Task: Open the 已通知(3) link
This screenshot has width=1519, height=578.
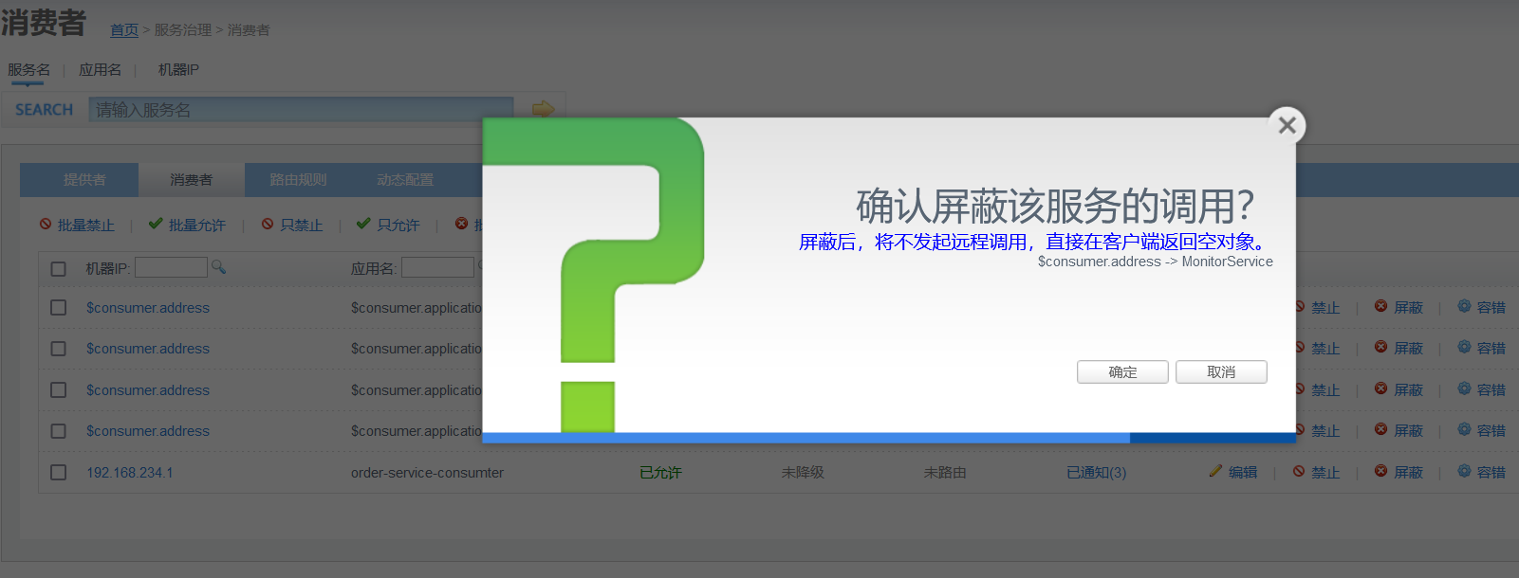Action: pos(1096,473)
